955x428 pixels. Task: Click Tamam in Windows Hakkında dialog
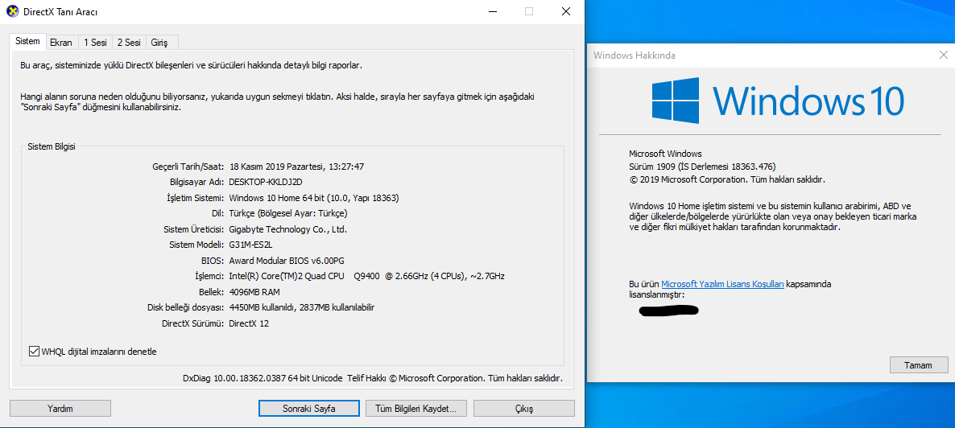pyautogui.click(x=919, y=365)
